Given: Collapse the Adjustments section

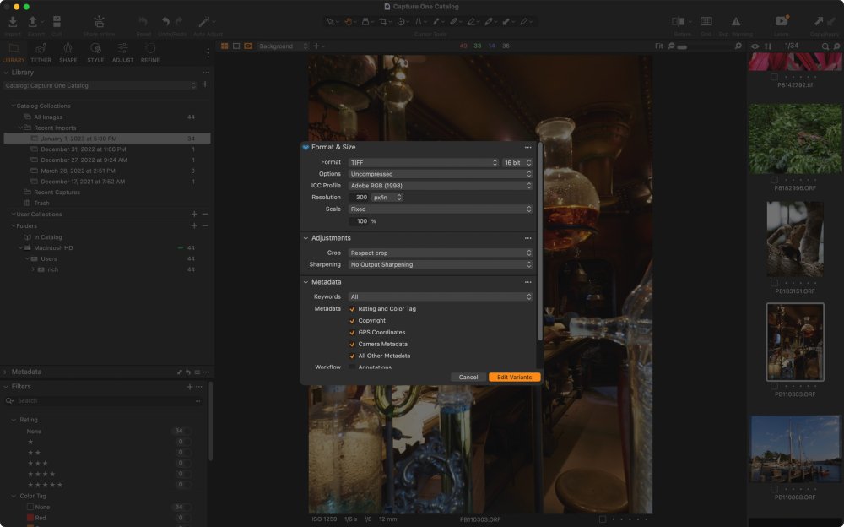Looking at the screenshot, I should [306, 238].
